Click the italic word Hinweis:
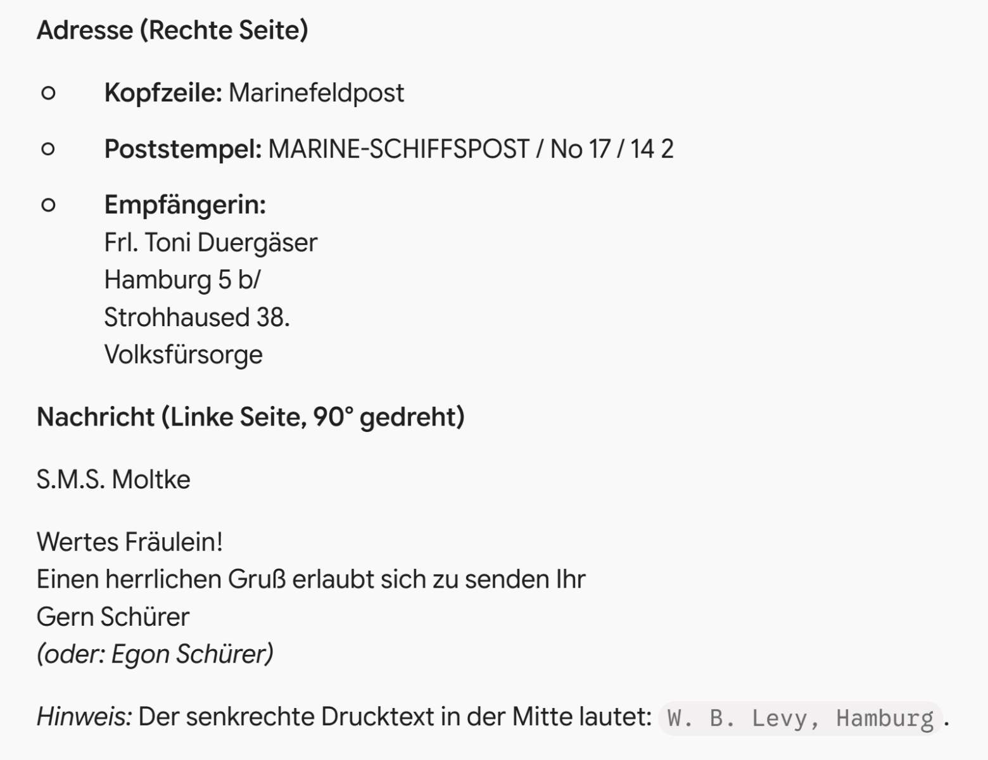This screenshot has width=988, height=760. [x=84, y=717]
